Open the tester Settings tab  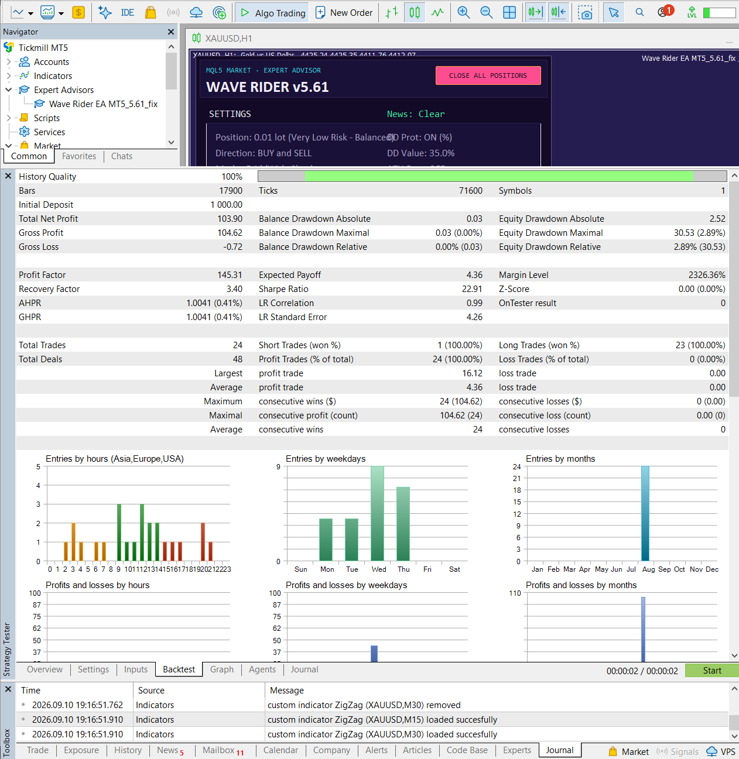[x=93, y=669]
